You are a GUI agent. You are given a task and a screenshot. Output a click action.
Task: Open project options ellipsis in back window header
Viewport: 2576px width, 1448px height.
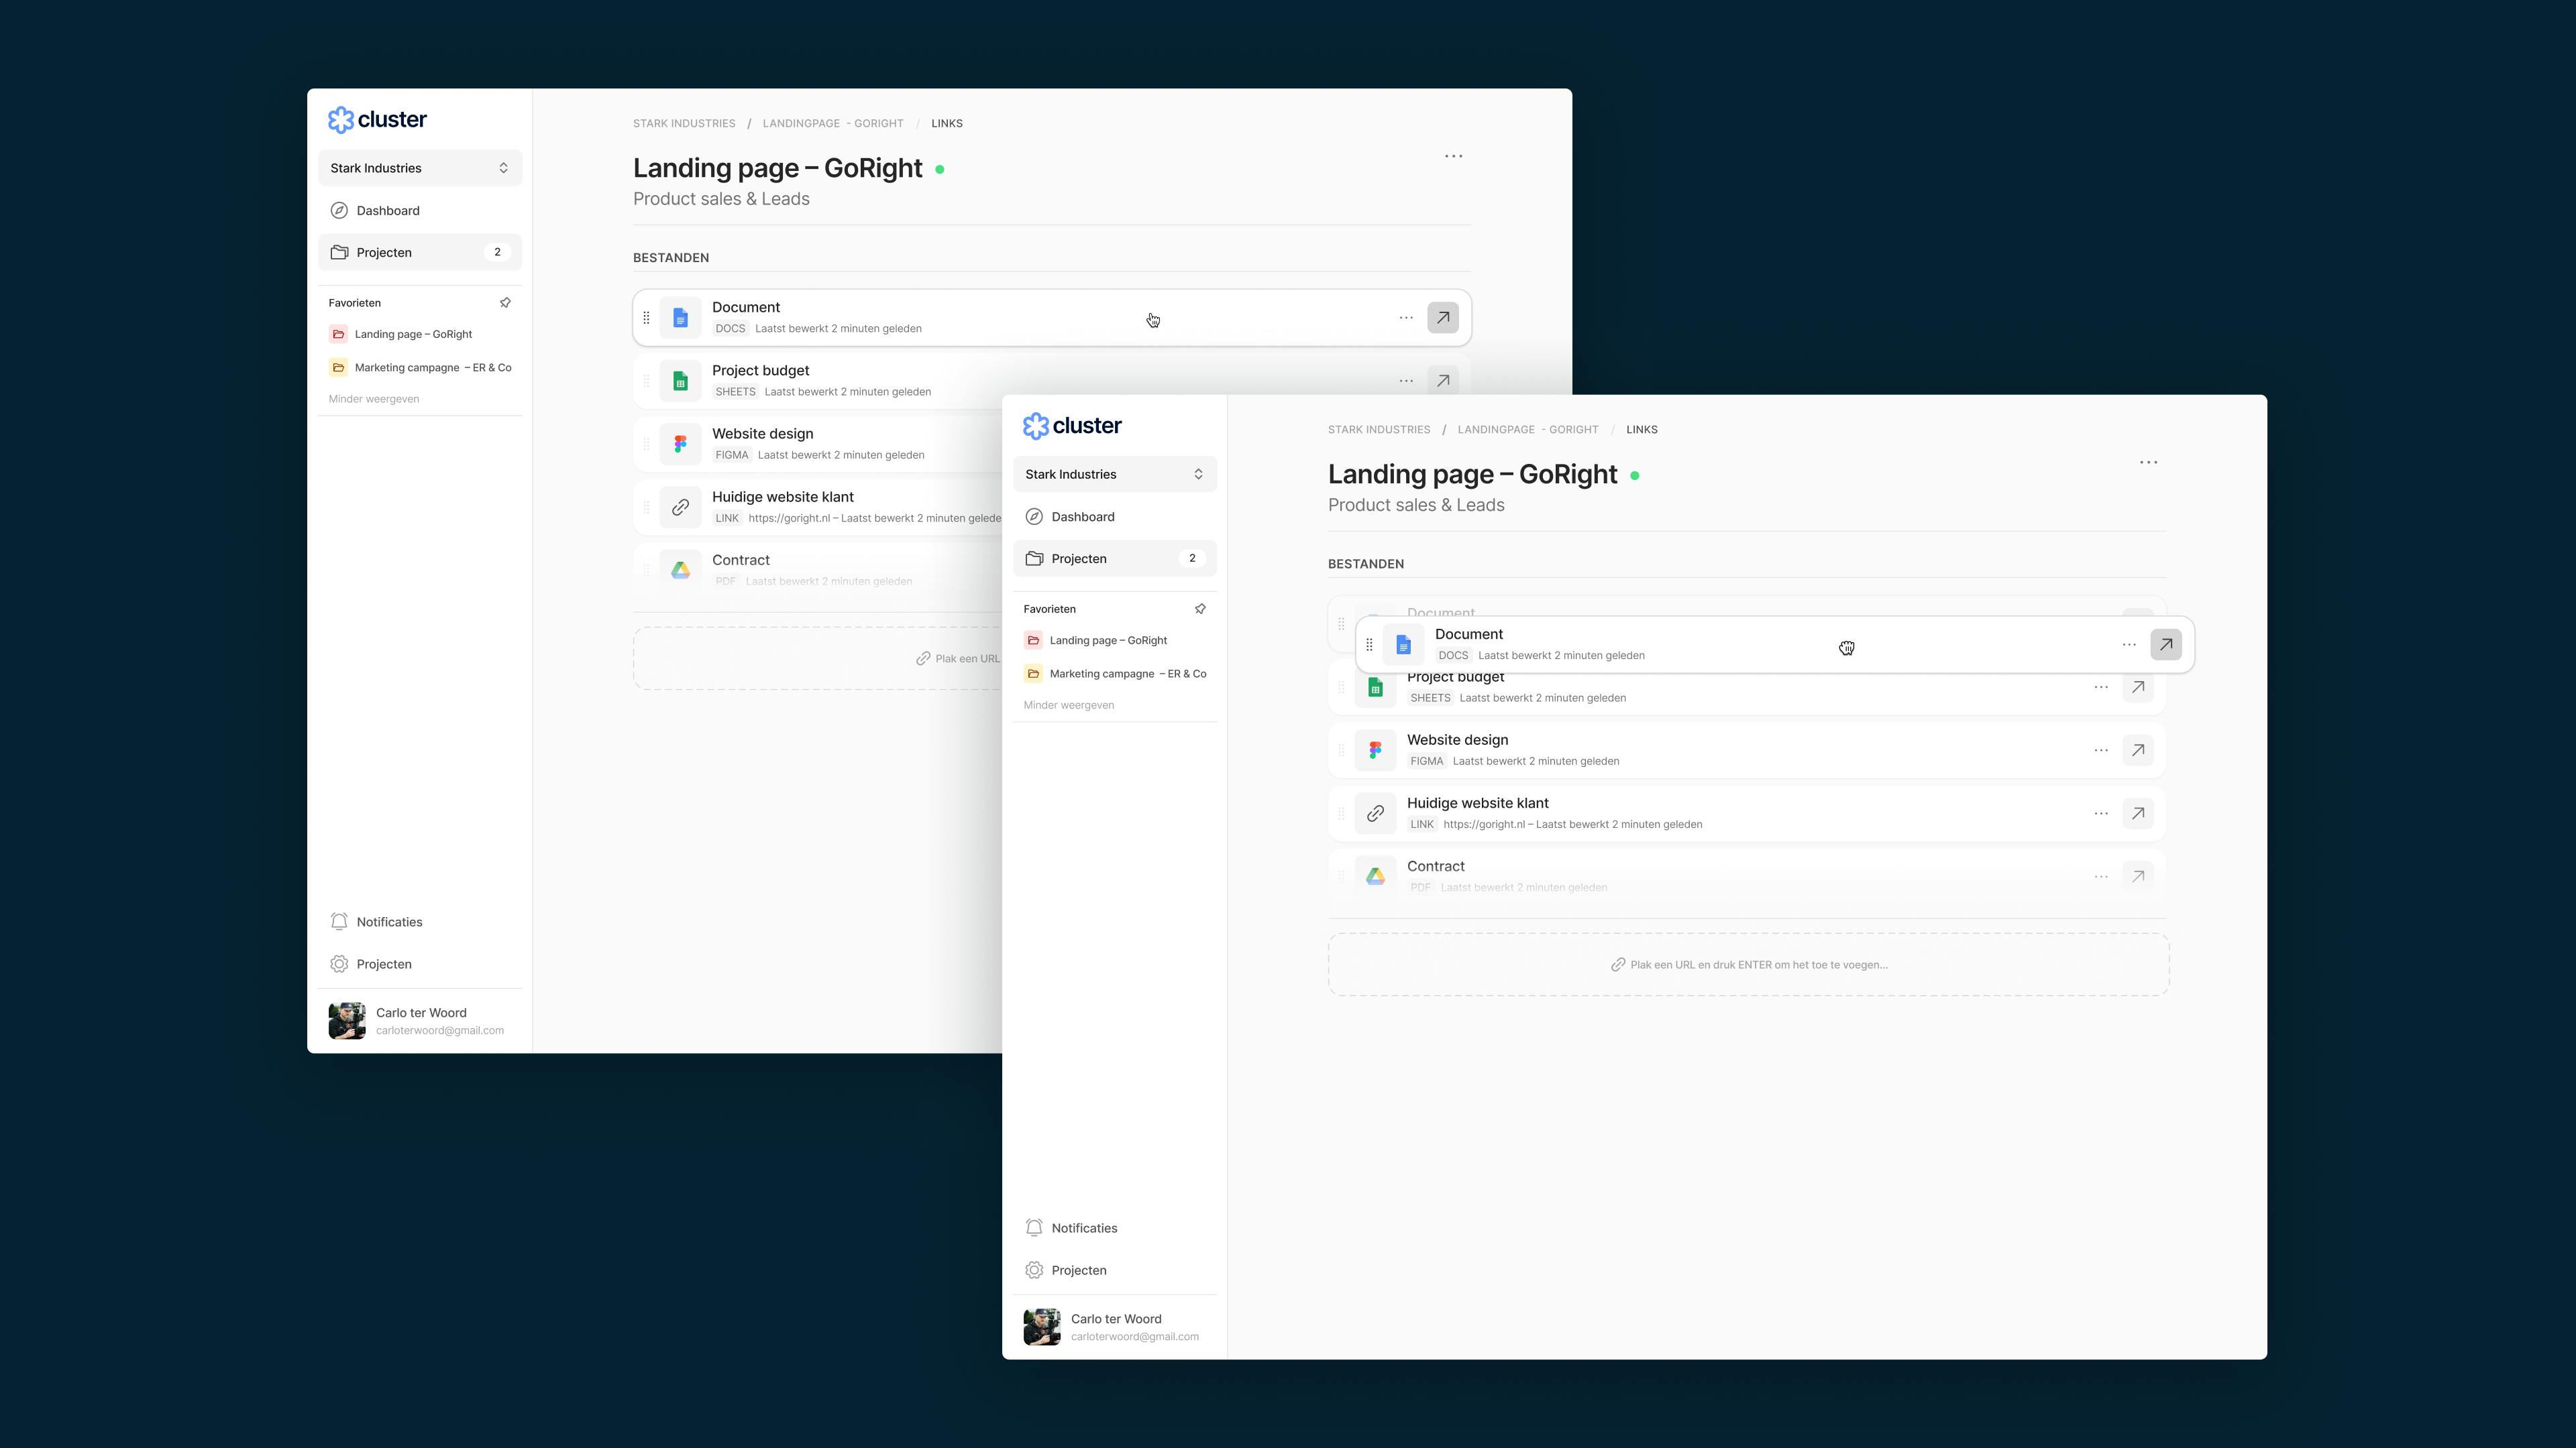(x=1454, y=157)
